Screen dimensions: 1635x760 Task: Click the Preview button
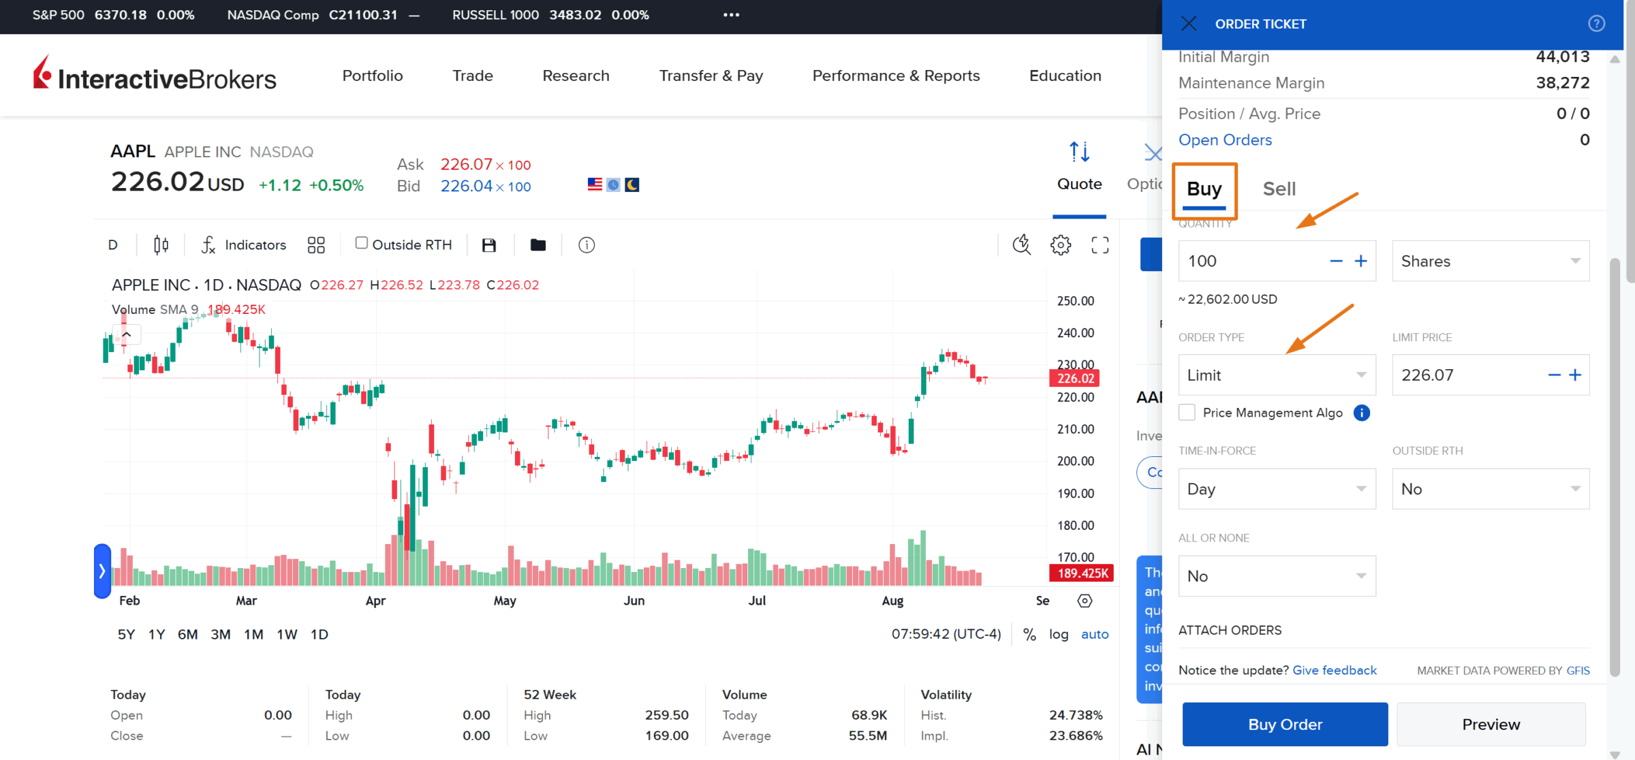coord(1491,725)
